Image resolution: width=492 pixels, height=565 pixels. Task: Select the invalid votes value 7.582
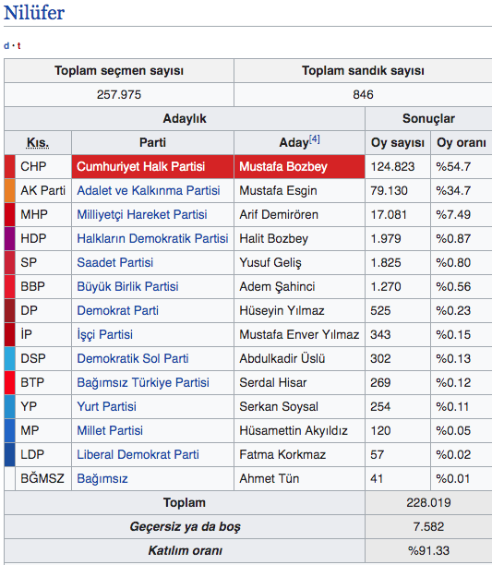[x=428, y=527]
